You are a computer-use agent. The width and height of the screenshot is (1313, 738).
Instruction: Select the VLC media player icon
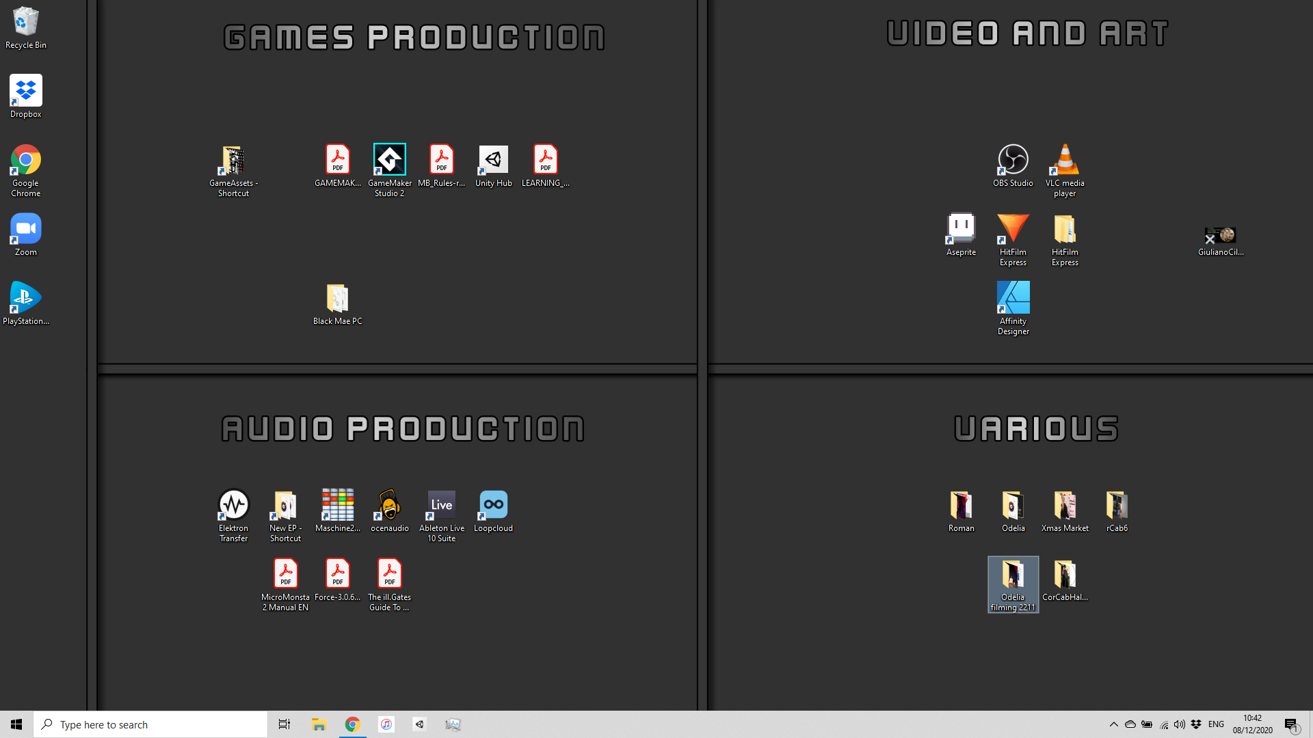pos(1065,160)
